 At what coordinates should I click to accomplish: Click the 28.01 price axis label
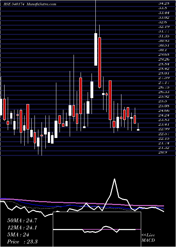[x=164, y=73]
